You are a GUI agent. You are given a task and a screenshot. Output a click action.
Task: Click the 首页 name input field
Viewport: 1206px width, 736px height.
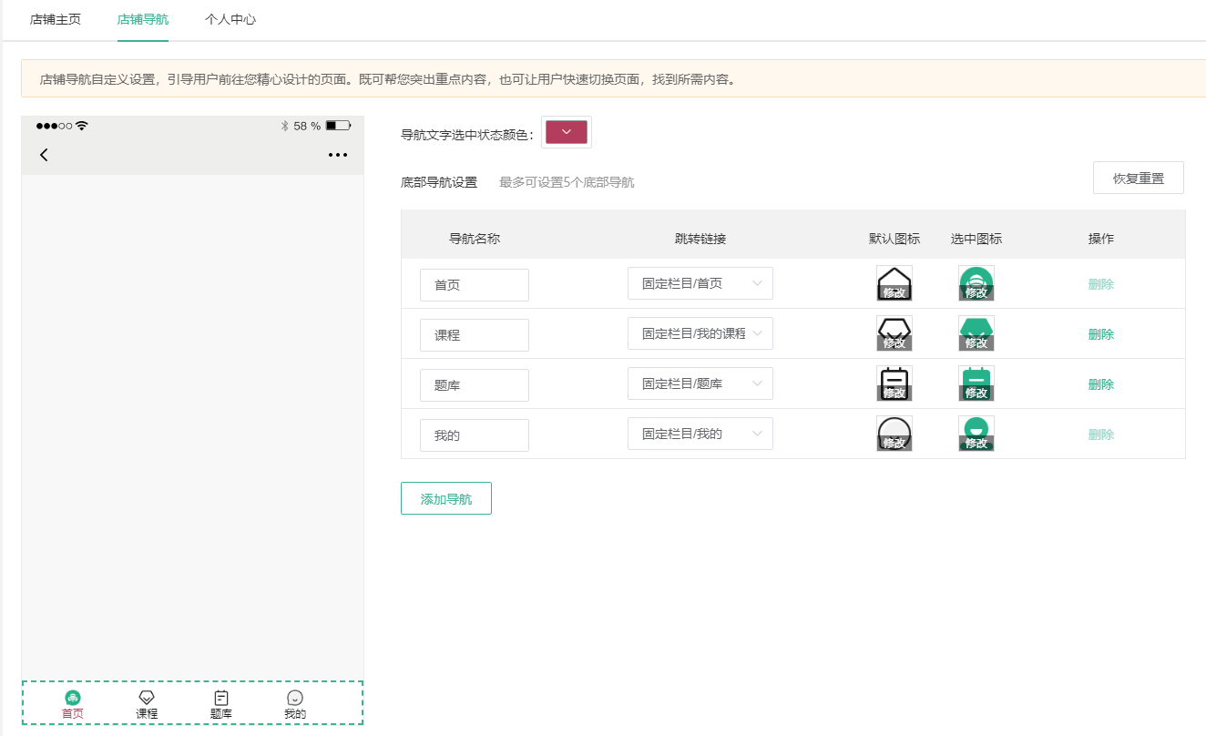click(475, 285)
